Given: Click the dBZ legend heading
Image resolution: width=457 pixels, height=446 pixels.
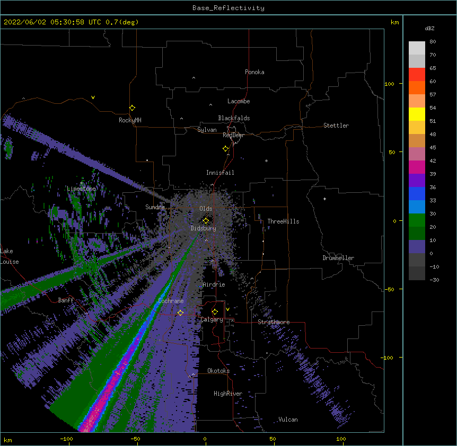Looking at the screenshot, I should 429,29.
